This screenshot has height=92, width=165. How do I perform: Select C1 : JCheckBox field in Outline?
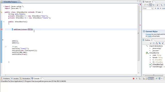coord(158,62)
